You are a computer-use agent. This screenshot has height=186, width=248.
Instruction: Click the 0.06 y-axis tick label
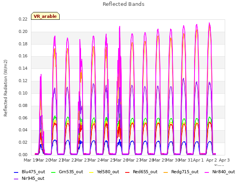click(23, 118)
